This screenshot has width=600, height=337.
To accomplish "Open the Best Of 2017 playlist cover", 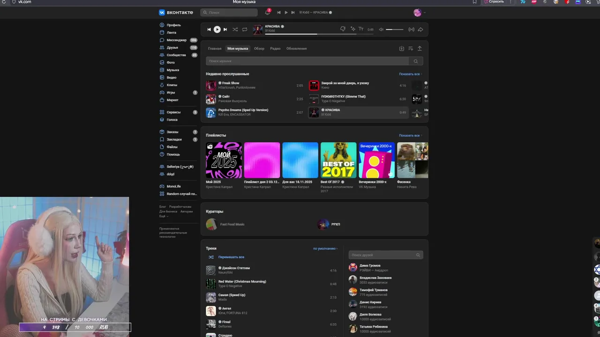I will pos(338,160).
